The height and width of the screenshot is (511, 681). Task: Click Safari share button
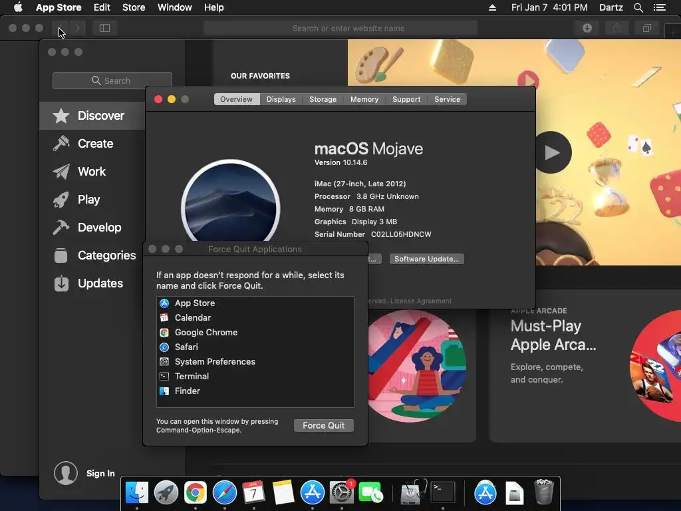[616, 28]
